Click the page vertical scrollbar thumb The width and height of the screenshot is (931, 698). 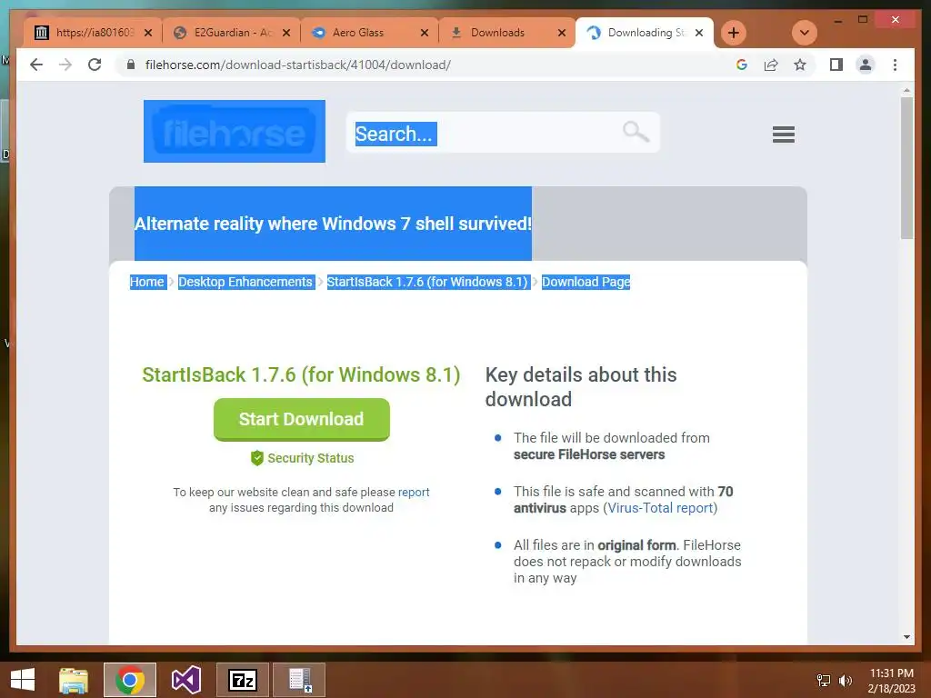click(x=906, y=168)
